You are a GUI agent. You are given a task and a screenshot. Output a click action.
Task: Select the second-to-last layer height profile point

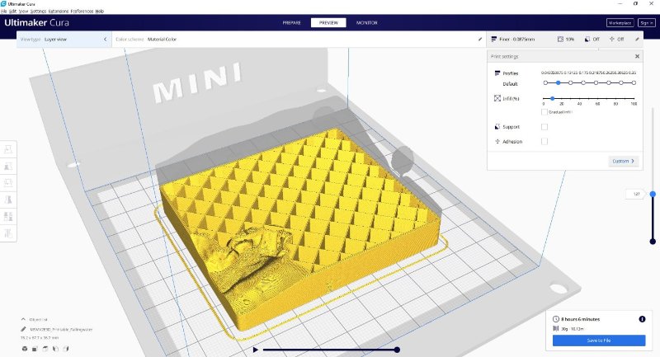coord(621,82)
